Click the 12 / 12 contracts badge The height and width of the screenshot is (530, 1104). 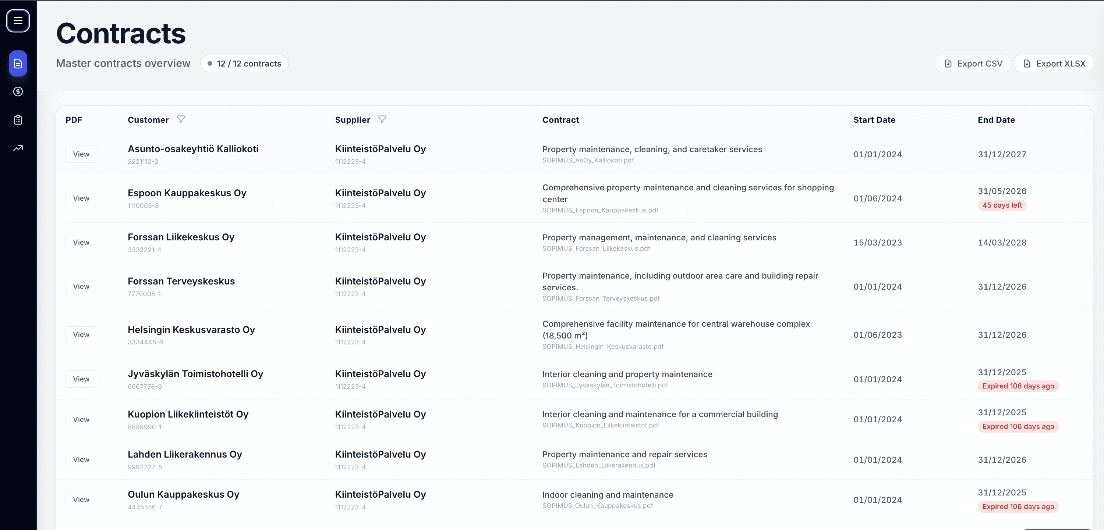pos(244,63)
